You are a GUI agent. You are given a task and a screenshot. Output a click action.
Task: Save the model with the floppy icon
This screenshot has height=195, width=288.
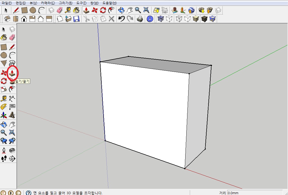pyautogui.click(x=76, y=19)
